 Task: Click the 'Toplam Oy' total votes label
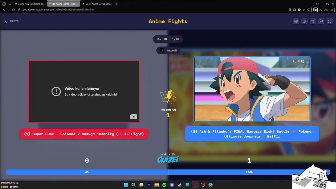(x=168, y=110)
